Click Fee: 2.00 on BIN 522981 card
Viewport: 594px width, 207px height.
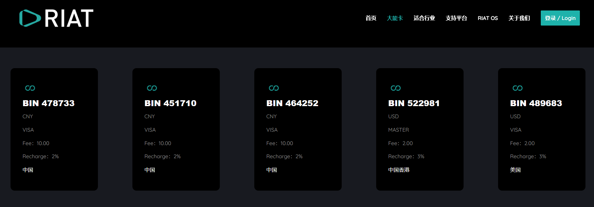(400, 143)
